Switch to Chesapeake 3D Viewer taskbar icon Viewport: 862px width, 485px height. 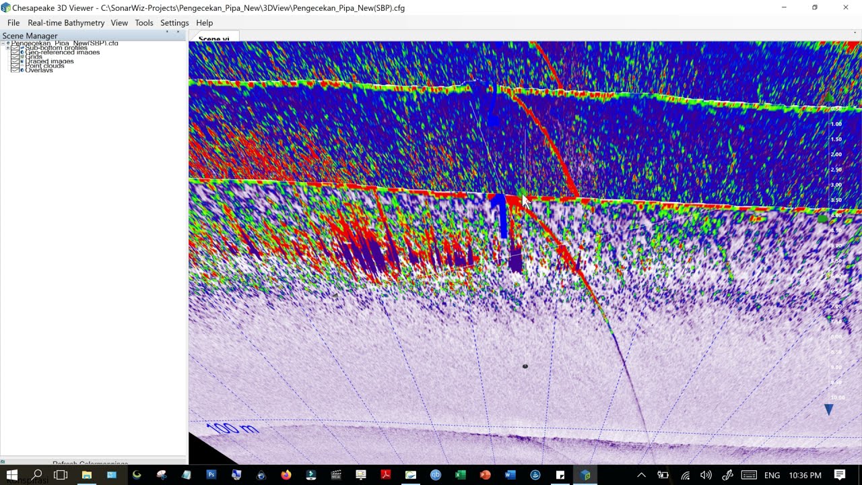click(x=585, y=475)
